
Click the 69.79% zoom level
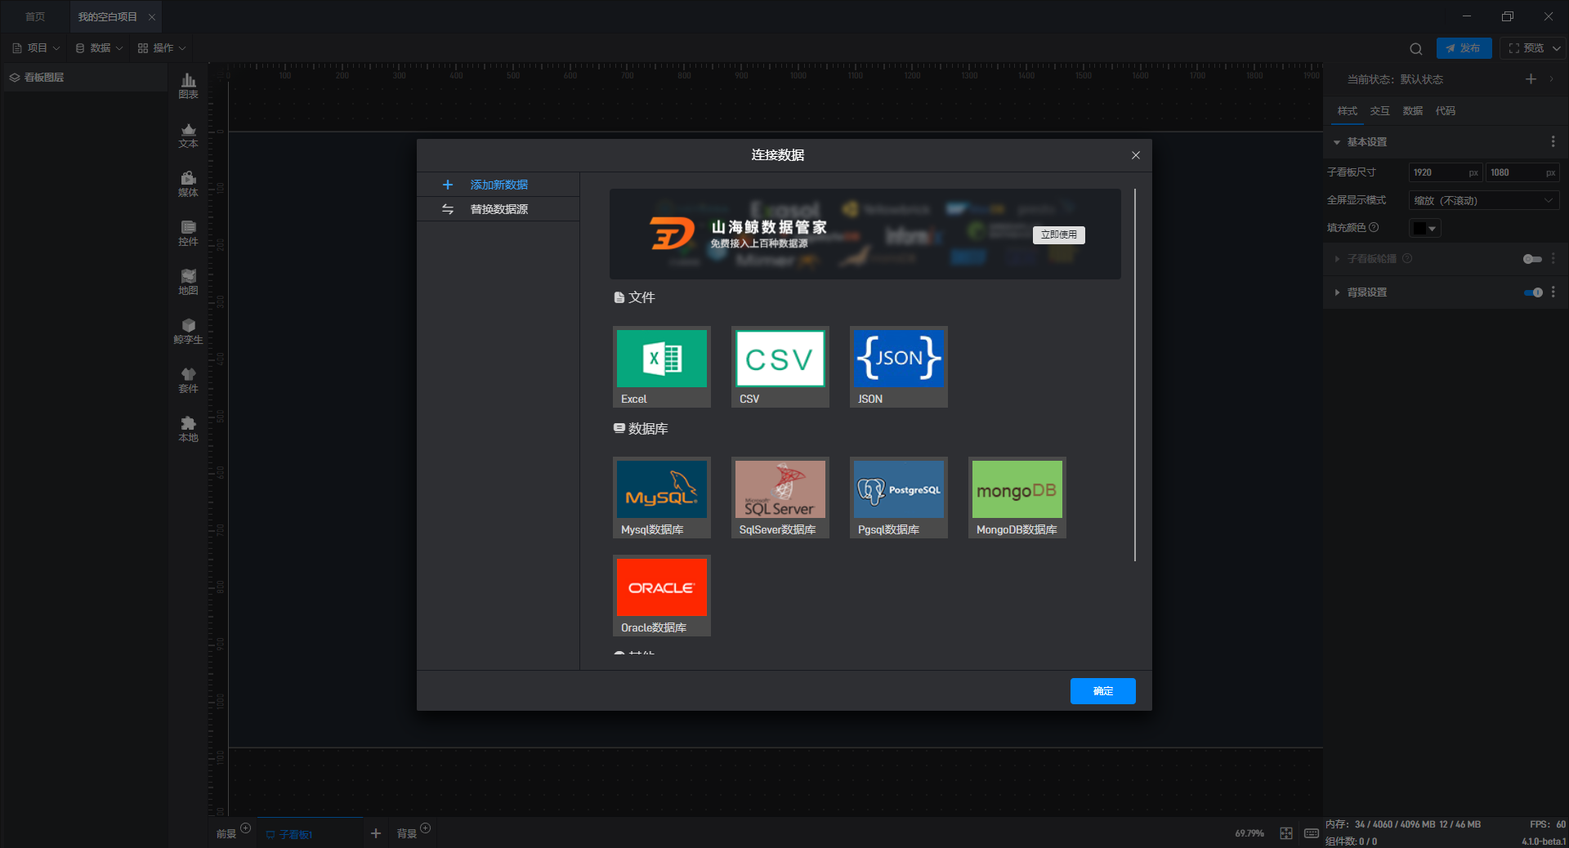point(1249,833)
